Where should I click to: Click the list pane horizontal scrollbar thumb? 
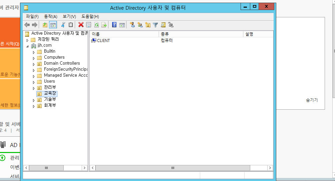coord(173,168)
